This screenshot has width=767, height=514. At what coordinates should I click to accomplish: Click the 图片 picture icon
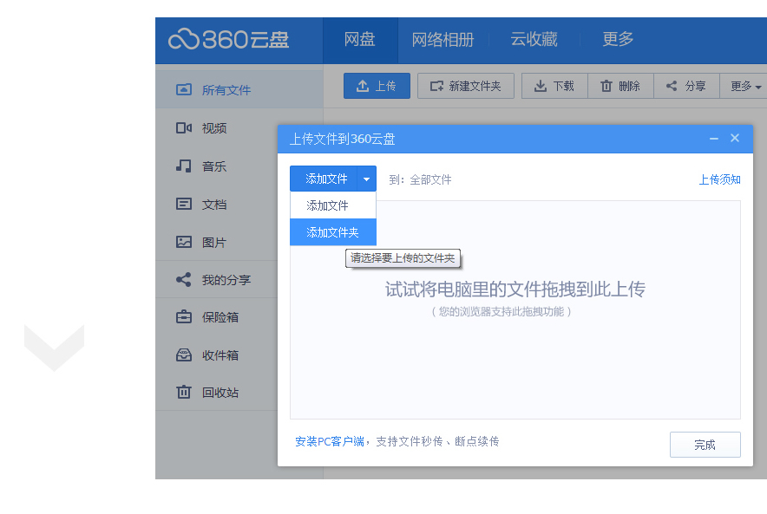click(x=184, y=242)
